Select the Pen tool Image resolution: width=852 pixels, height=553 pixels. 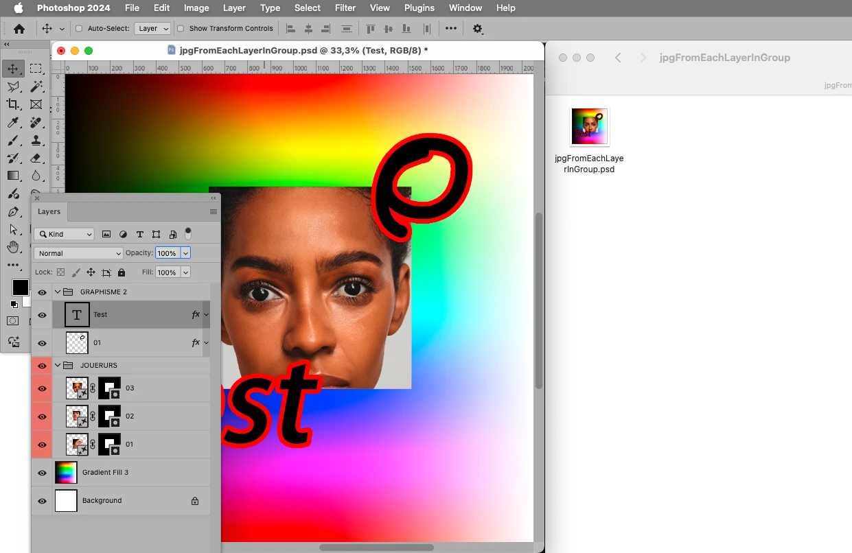13,211
